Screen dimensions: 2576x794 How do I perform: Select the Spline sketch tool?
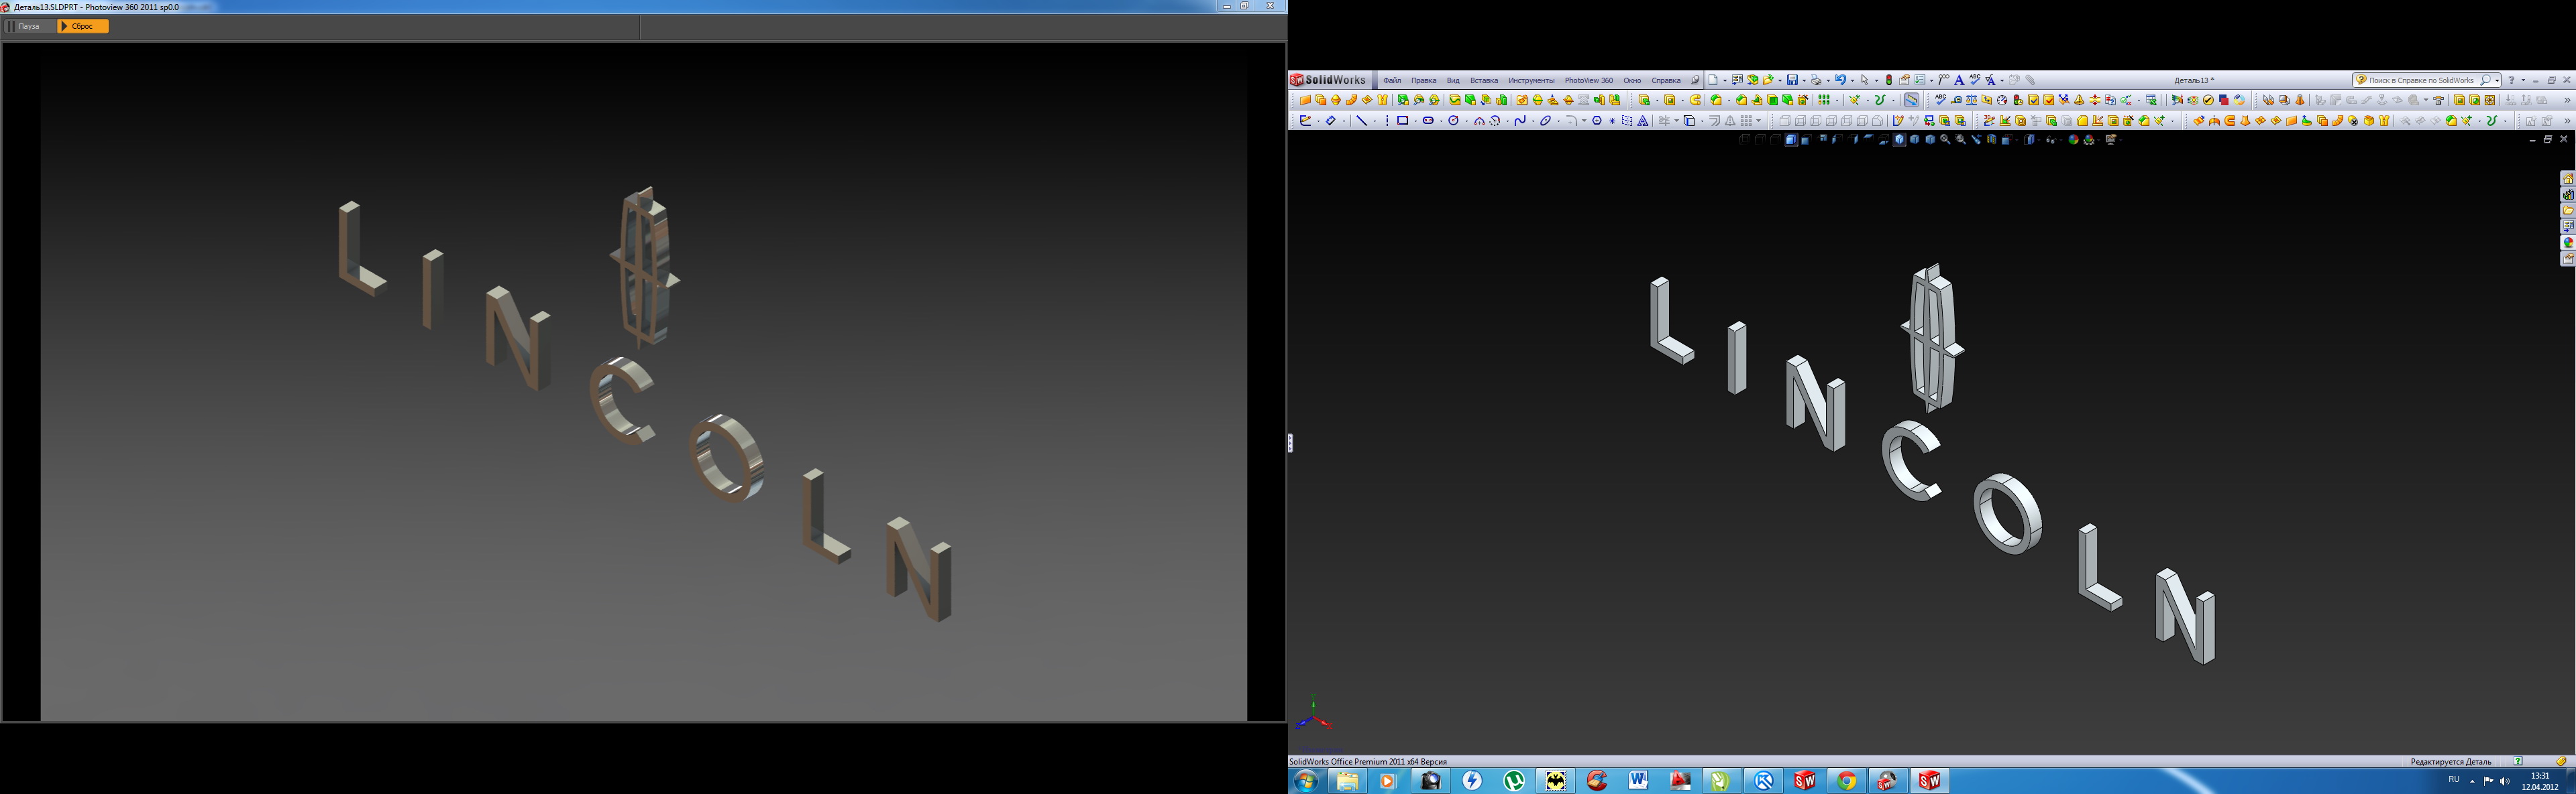pyautogui.click(x=1520, y=121)
